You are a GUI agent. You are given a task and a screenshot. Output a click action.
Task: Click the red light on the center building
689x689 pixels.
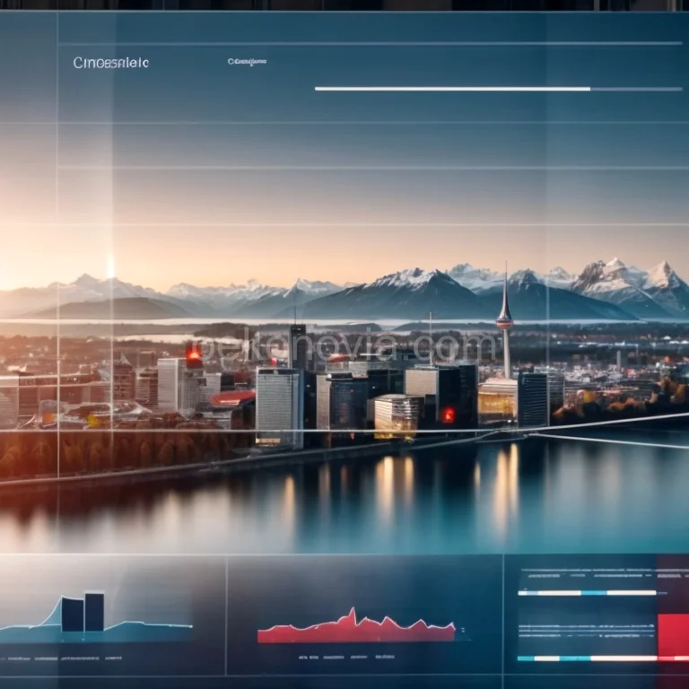tap(447, 414)
